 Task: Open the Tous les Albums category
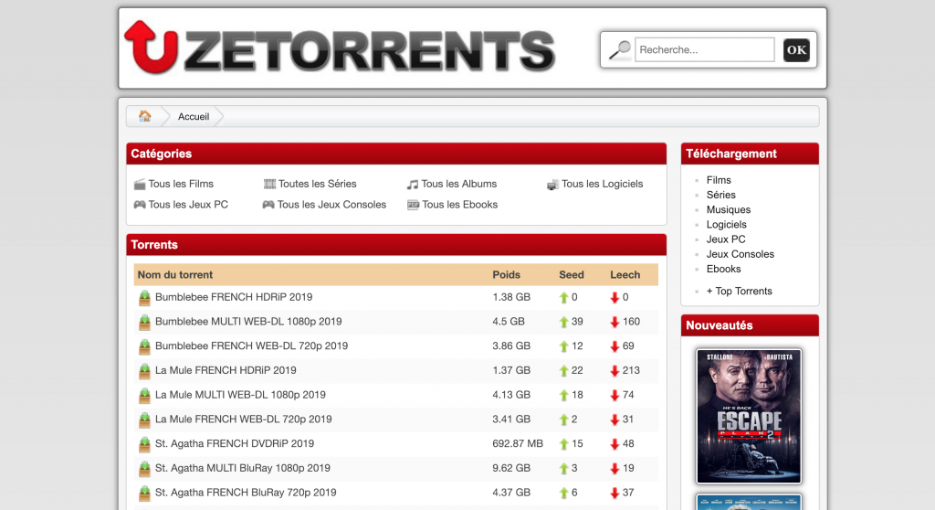[459, 184]
